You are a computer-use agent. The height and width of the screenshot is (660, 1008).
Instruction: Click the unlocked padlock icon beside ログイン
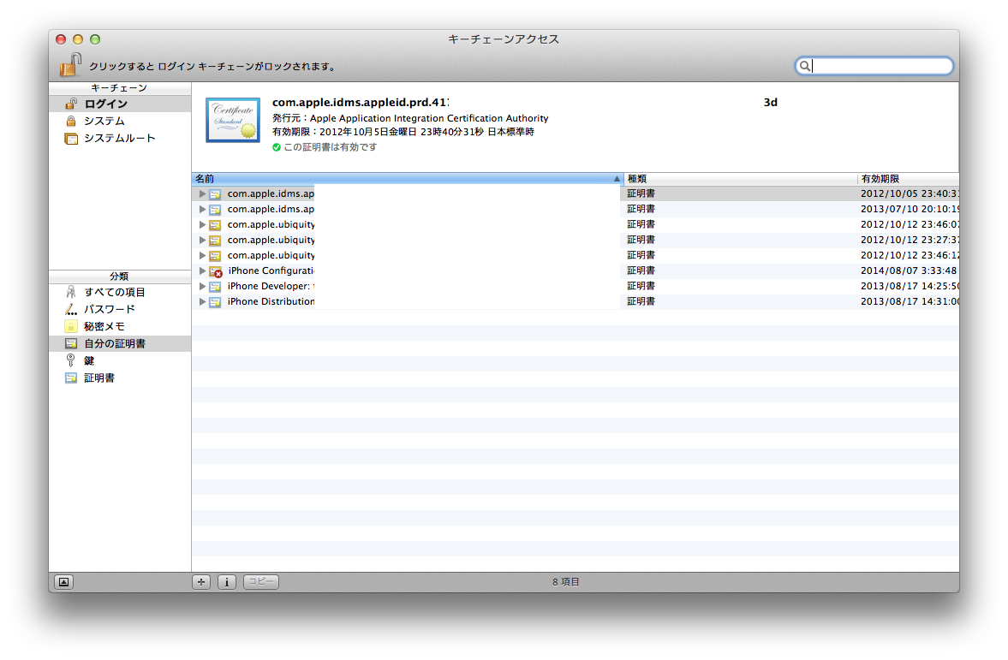point(71,104)
